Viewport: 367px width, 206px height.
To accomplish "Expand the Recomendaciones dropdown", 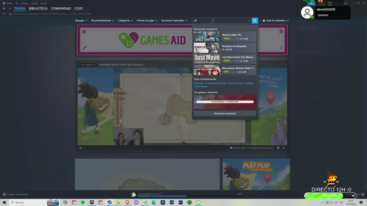I will pos(103,21).
